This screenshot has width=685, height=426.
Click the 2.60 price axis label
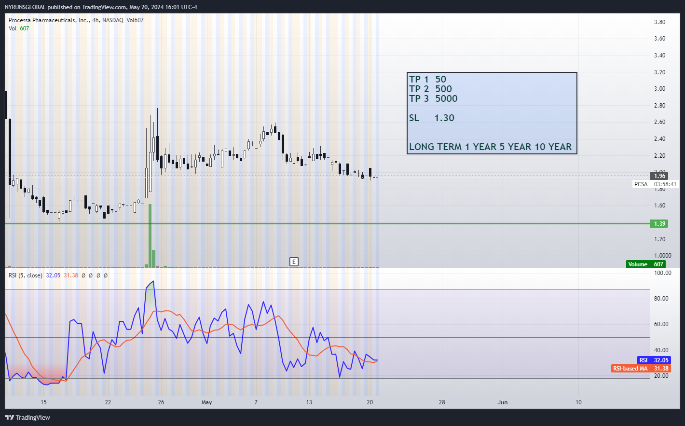(x=659, y=122)
